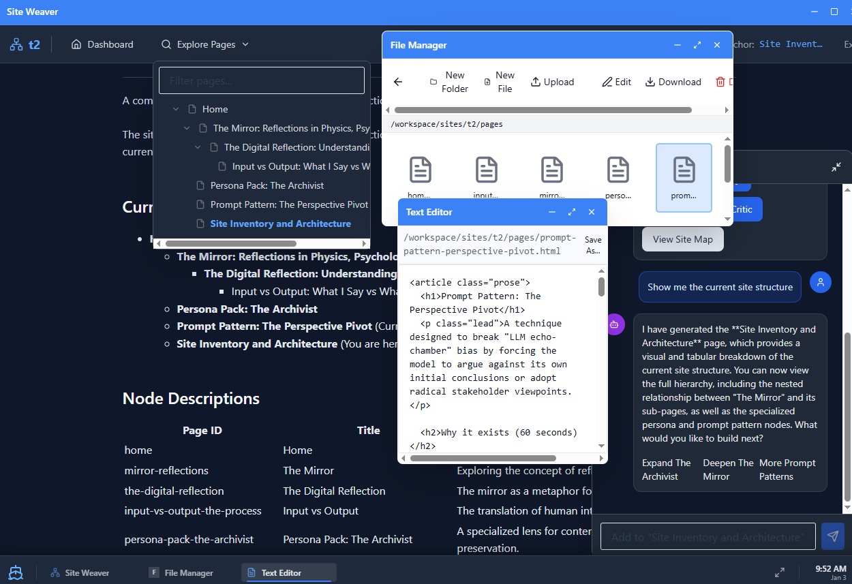Click the View Site Map button
852x584 pixels.
pos(682,239)
